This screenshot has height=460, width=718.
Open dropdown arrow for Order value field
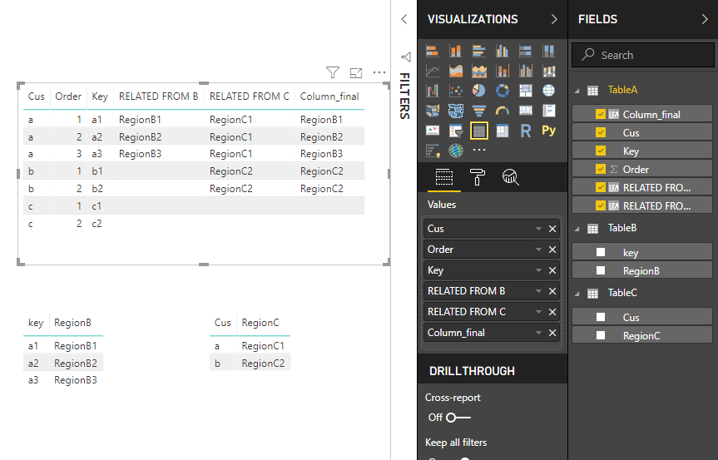click(x=538, y=250)
